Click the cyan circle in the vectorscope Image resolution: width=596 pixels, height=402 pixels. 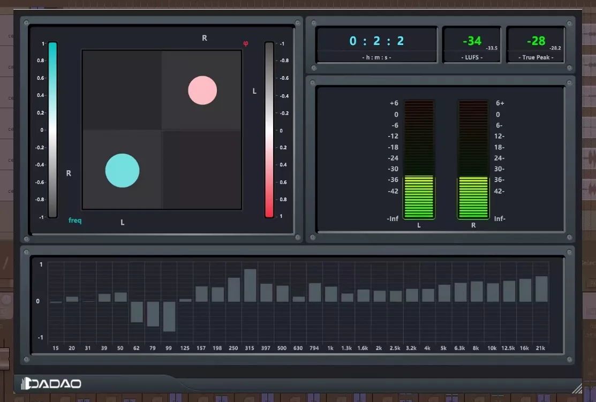[123, 171]
